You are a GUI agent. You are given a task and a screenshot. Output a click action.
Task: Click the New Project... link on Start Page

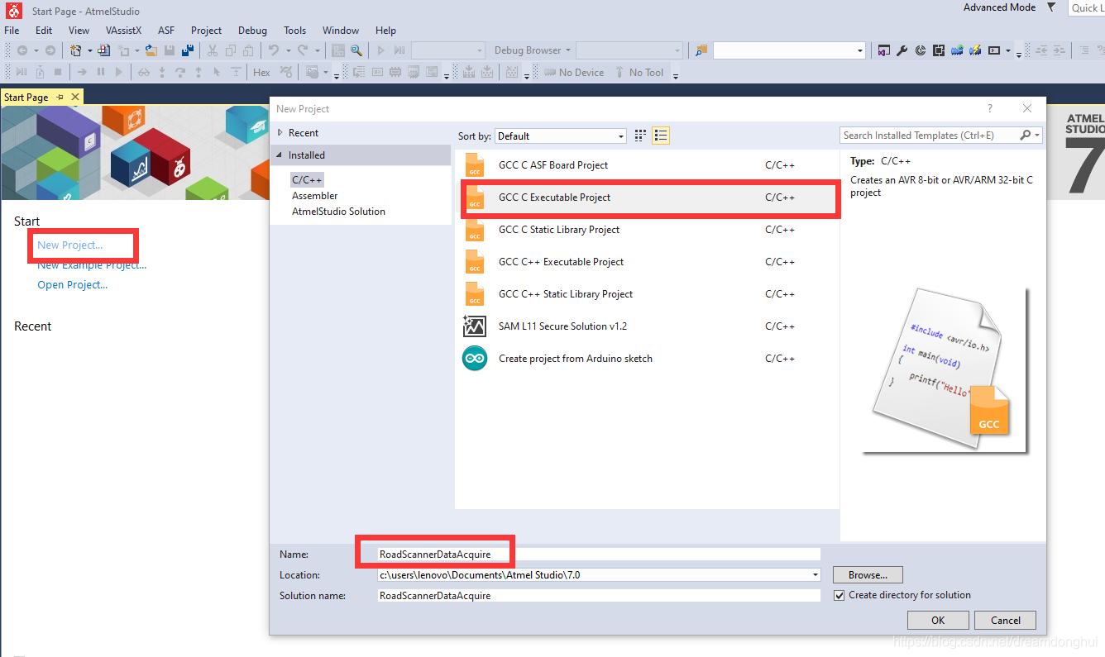tap(70, 245)
